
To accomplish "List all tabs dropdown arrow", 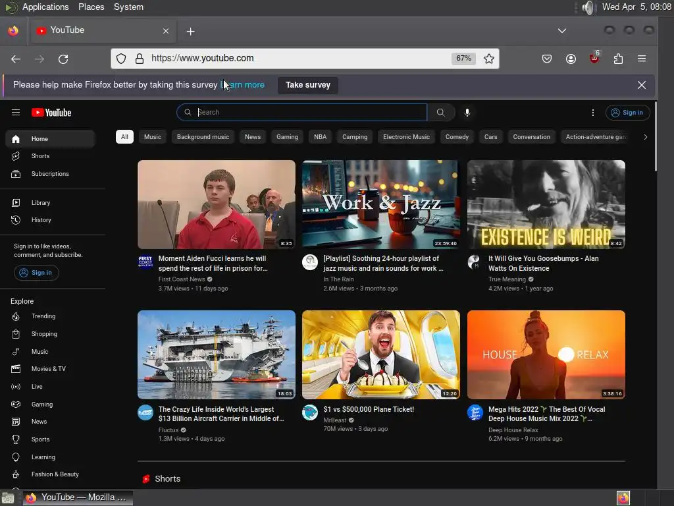I will 562,30.
